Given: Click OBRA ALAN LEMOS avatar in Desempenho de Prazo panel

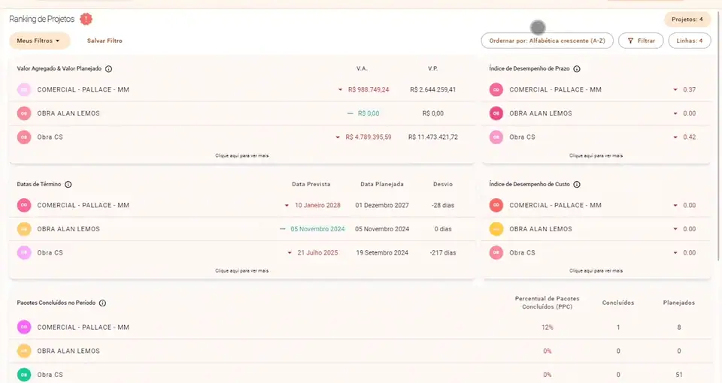Looking at the screenshot, I should 496,113.
